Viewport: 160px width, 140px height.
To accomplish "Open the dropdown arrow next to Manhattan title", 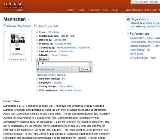I will pos(28,20).
